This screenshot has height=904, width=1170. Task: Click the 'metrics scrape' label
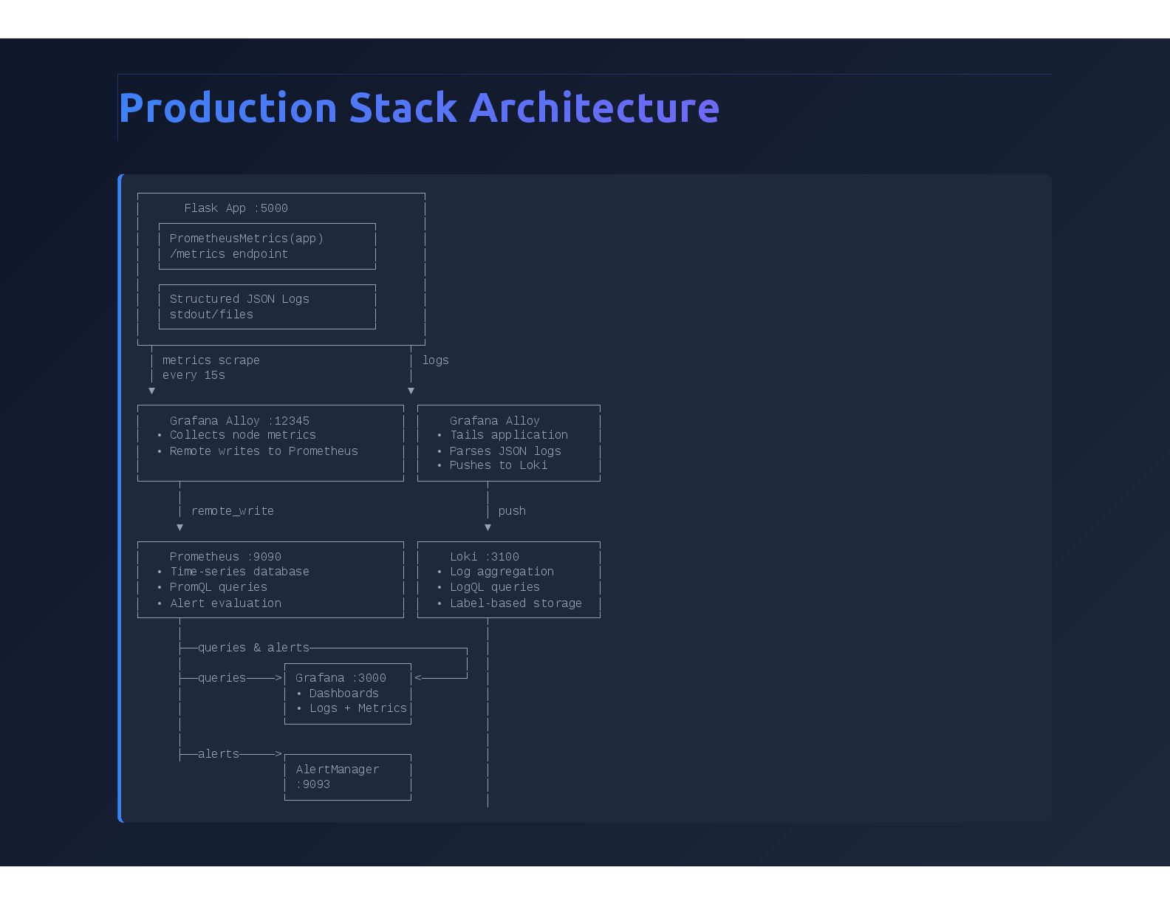coord(211,360)
